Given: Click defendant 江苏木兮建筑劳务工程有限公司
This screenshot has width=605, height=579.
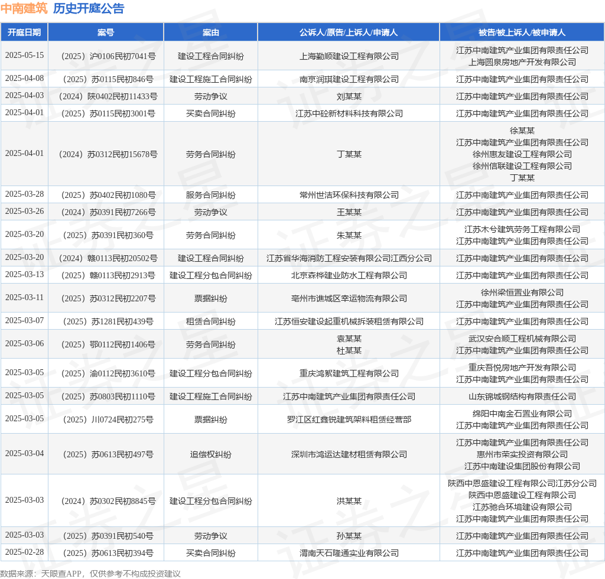Looking at the screenshot, I should point(522,229).
